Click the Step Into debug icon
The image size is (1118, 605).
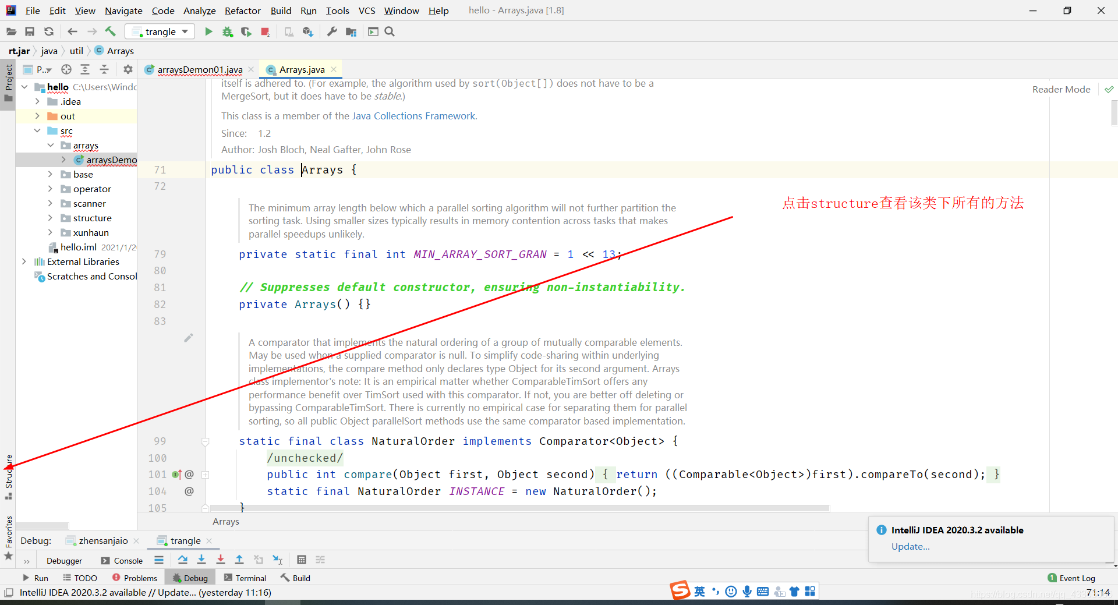(201, 560)
